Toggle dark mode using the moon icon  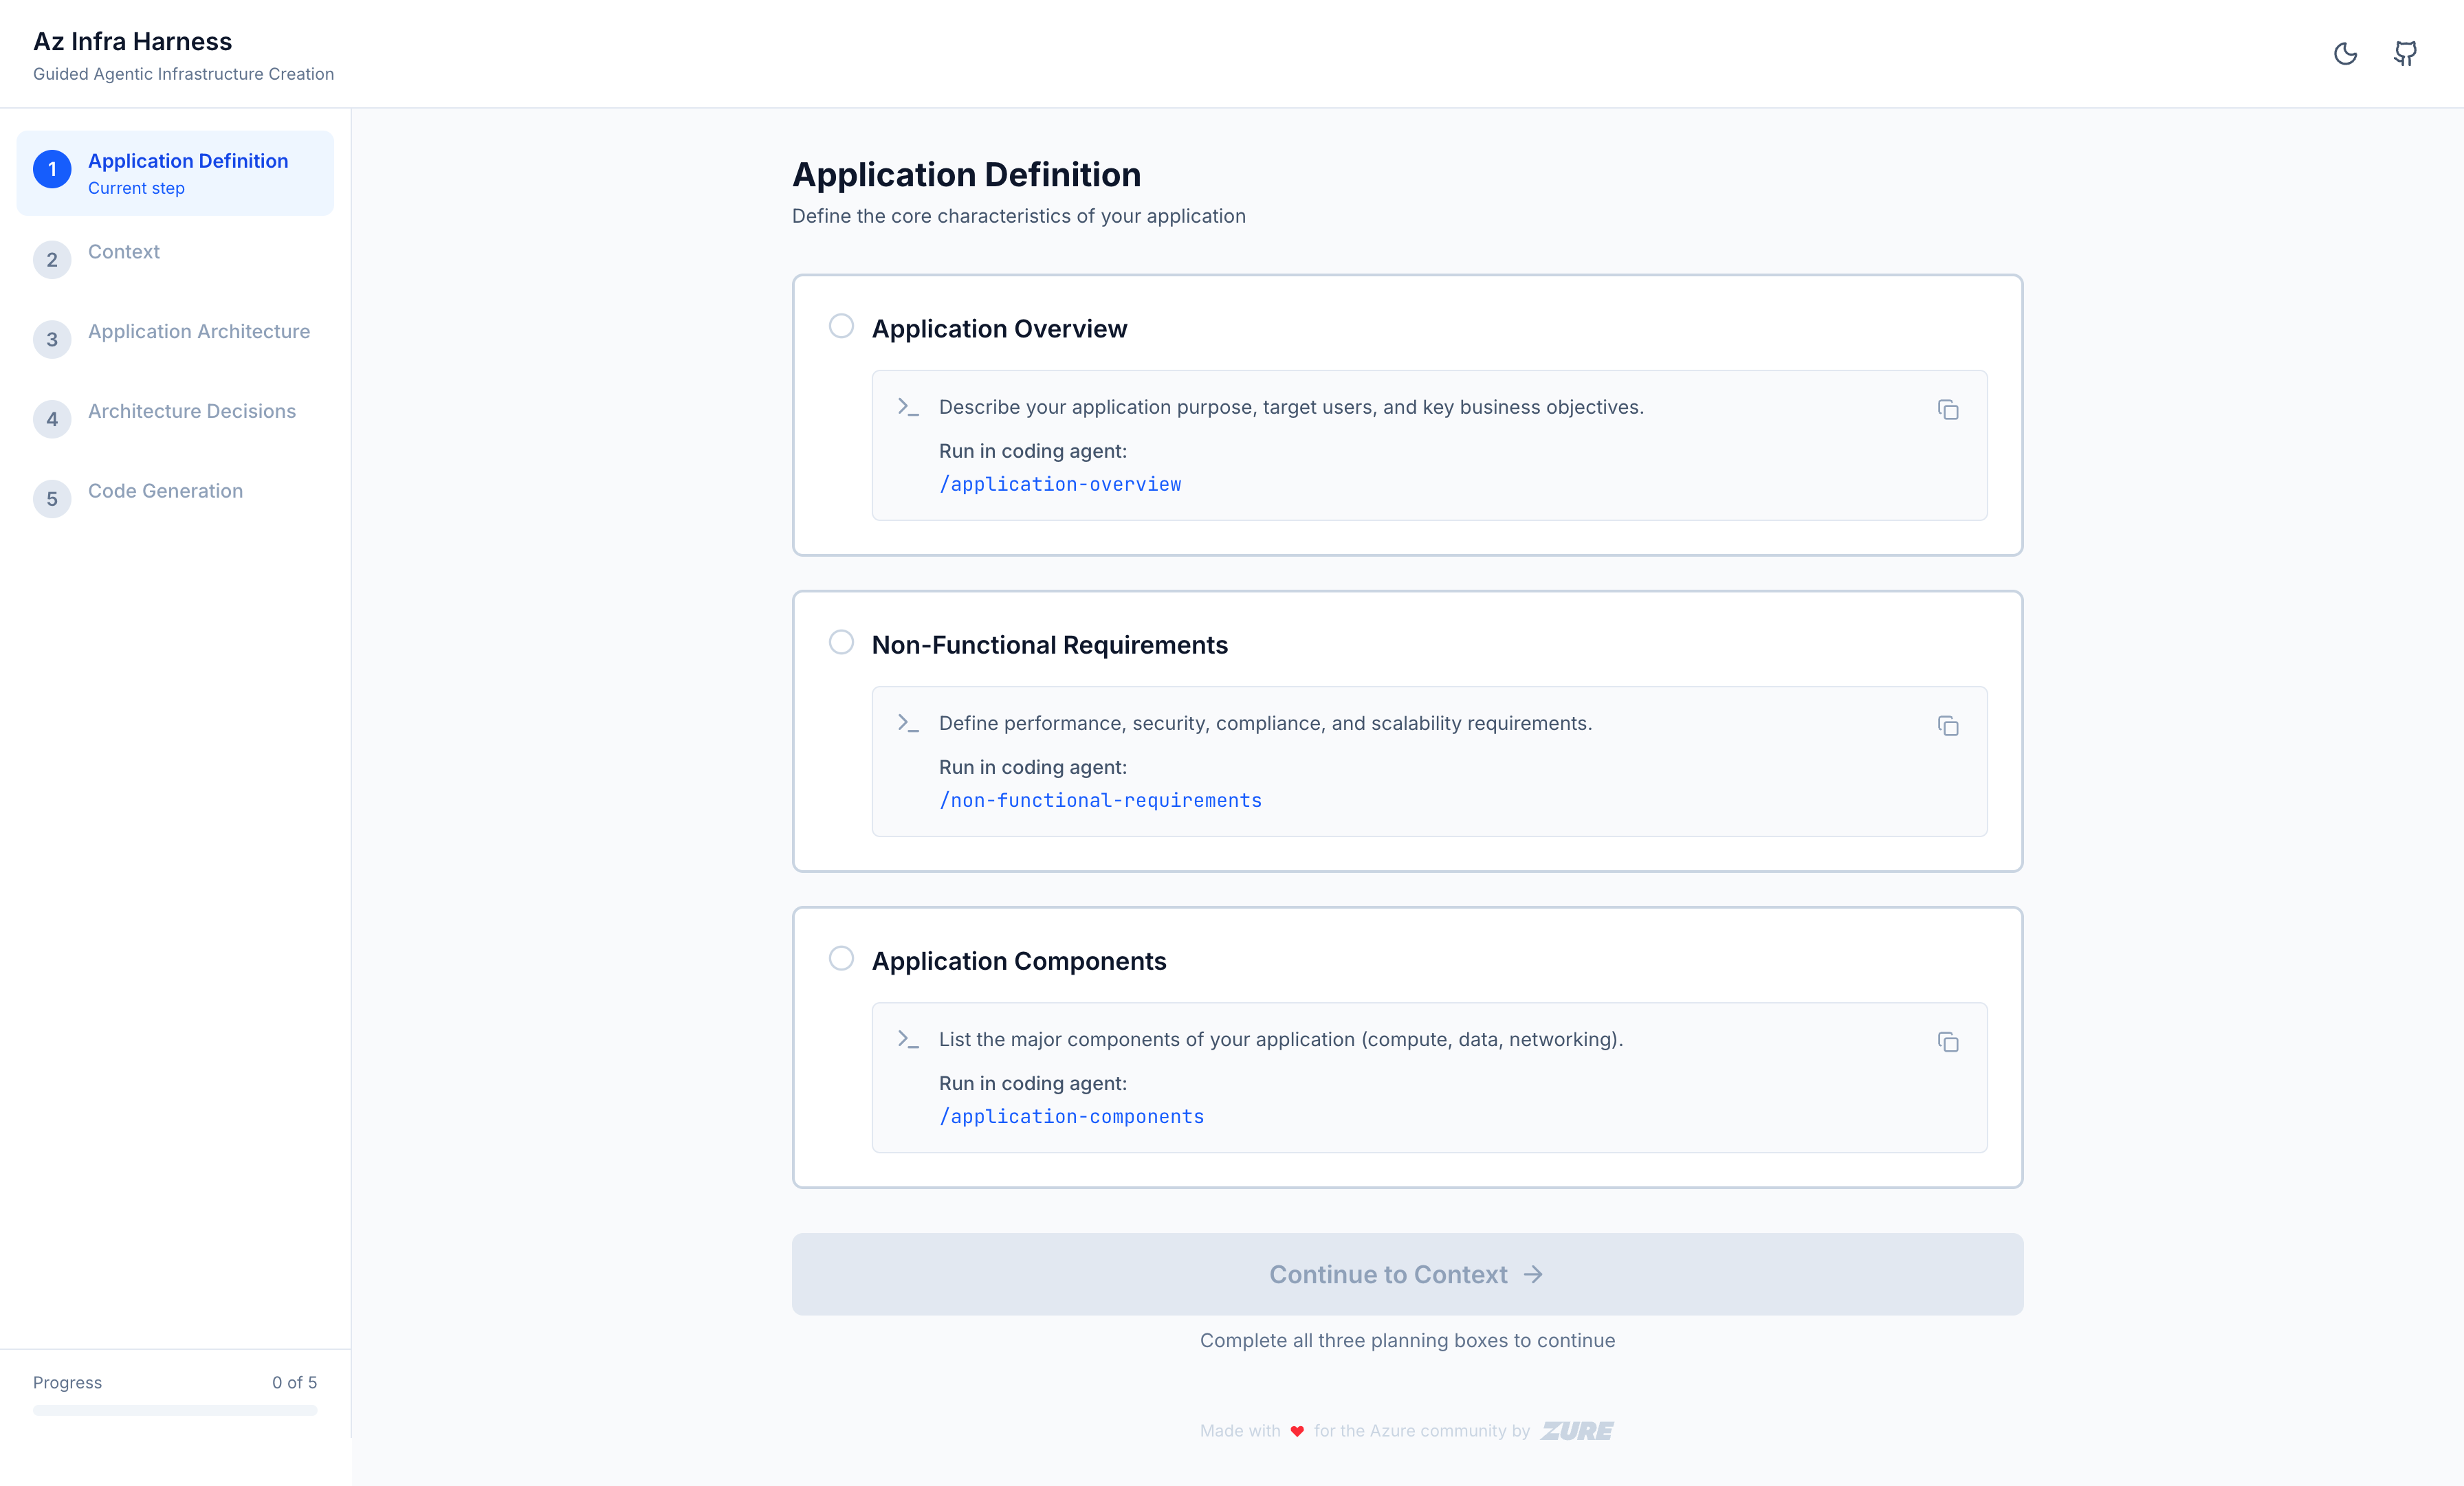pos(2346,54)
